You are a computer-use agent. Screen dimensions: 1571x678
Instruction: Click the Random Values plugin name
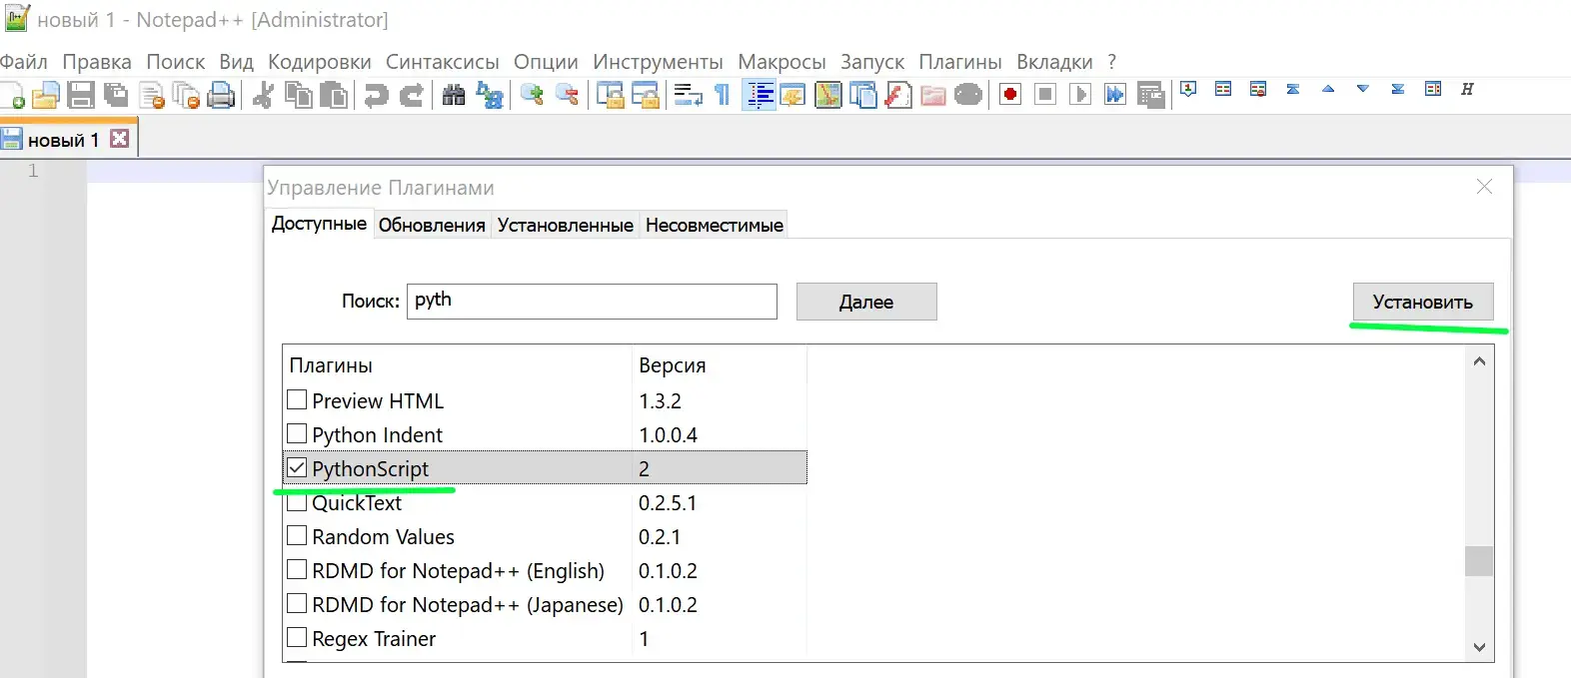383,537
